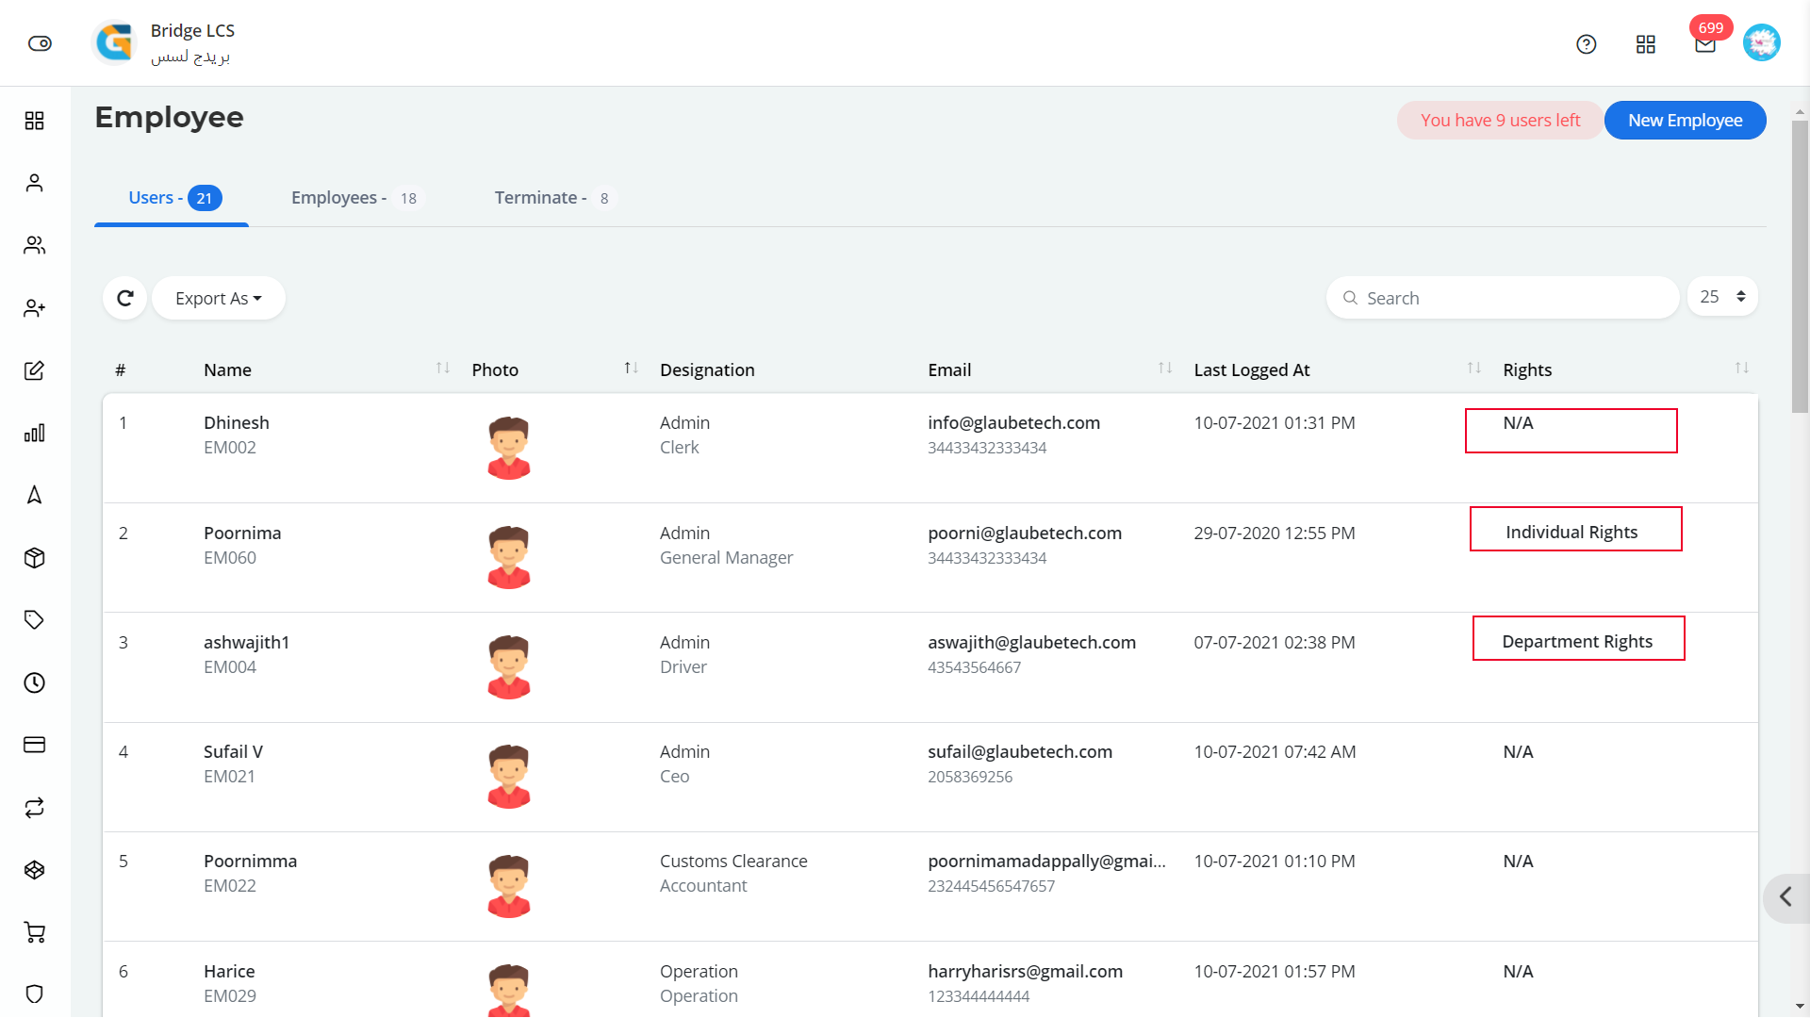Image resolution: width=1810 pixels, height=1018 pixels.
Task: Refresh the employee table
Action: pos(124,298)
